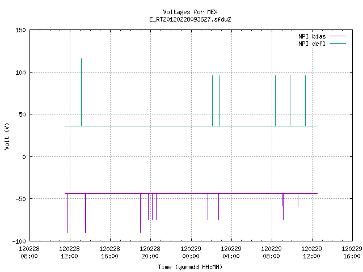
Task: Click the y-axis tick label -50
Action: click(20, 199)
